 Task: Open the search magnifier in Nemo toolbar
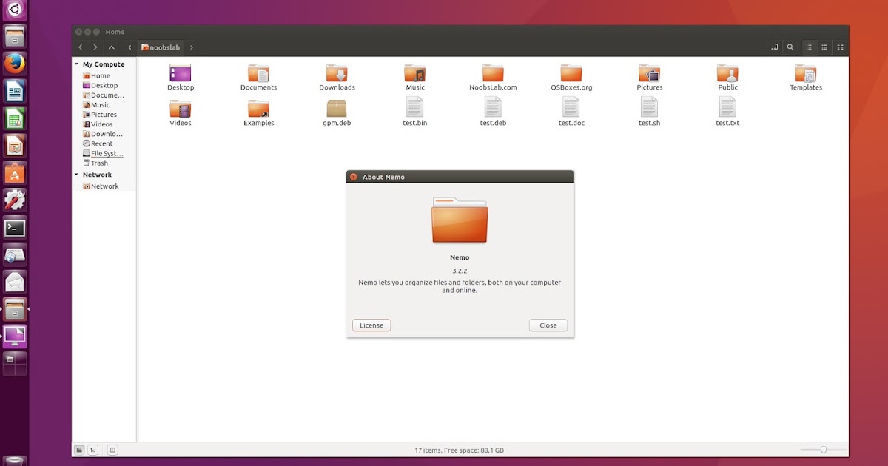coord(790,47)
